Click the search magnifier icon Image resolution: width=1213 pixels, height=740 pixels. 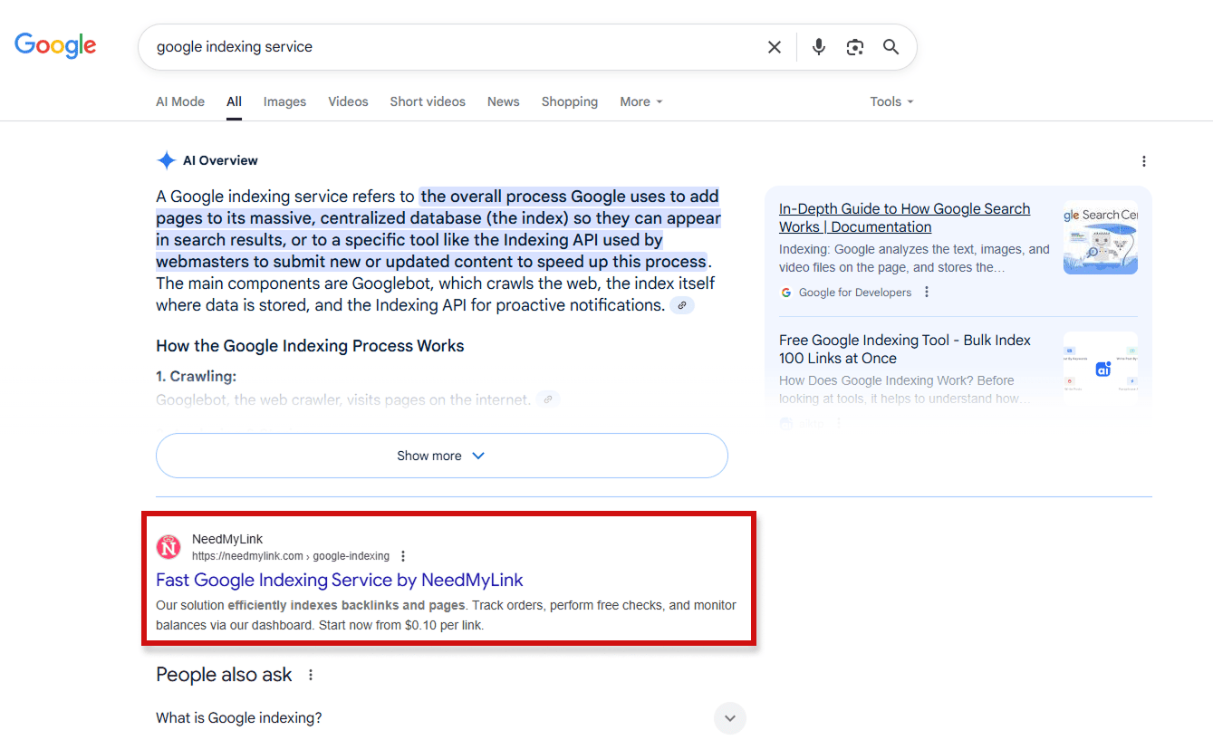point(890,46)
